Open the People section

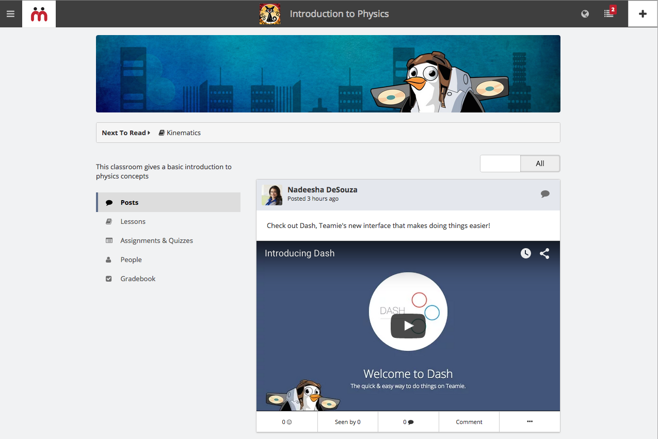click(x=168, y=259)
